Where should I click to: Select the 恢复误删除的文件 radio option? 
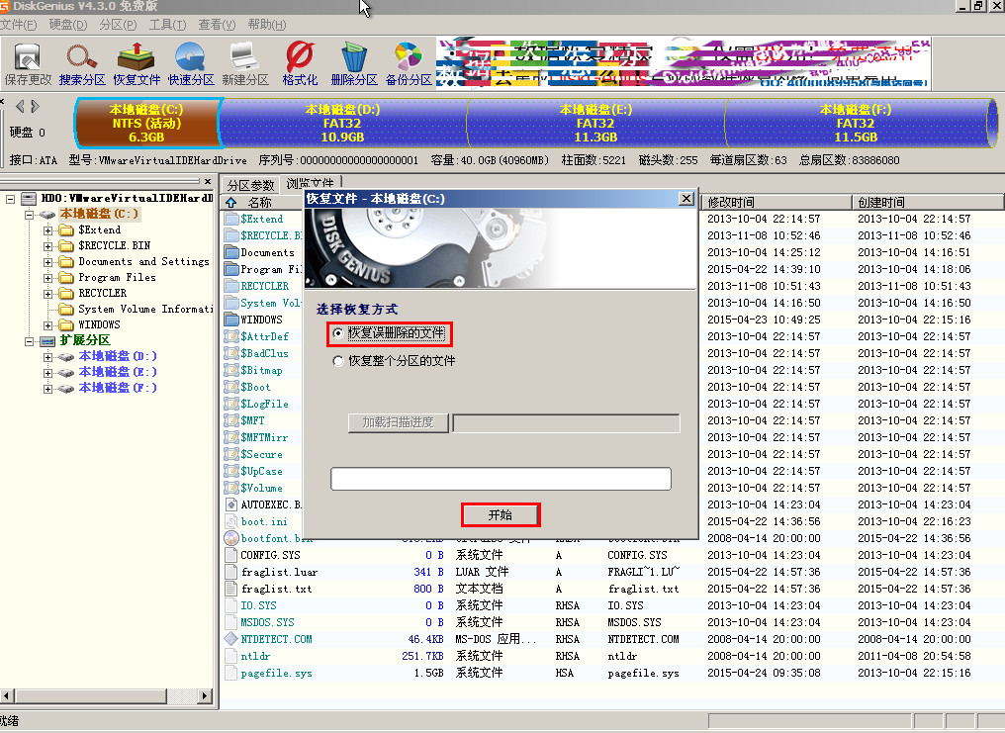[x=339, y=334]
